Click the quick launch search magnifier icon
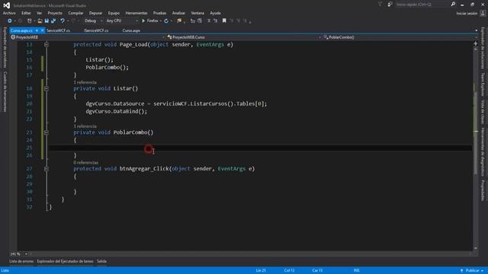 453,5
